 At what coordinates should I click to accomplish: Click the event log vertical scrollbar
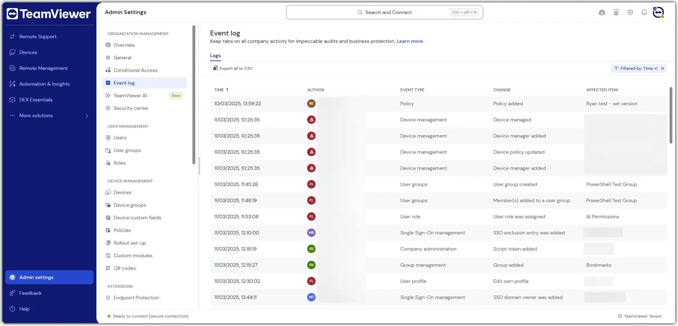coord(671,115)
